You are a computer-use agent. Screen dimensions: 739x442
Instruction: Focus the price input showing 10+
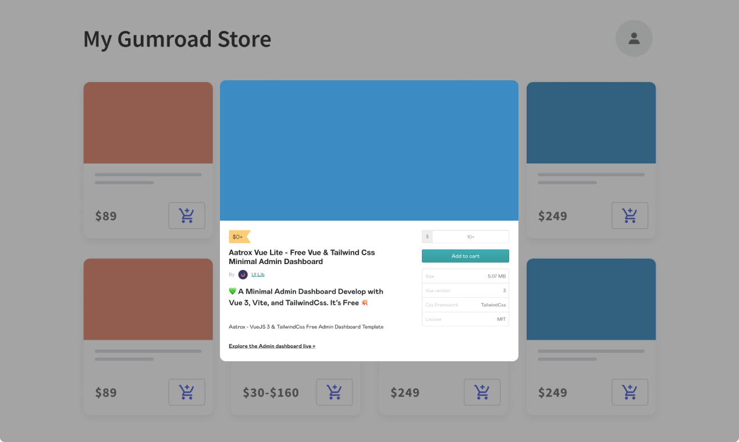[x=470, y=237]
